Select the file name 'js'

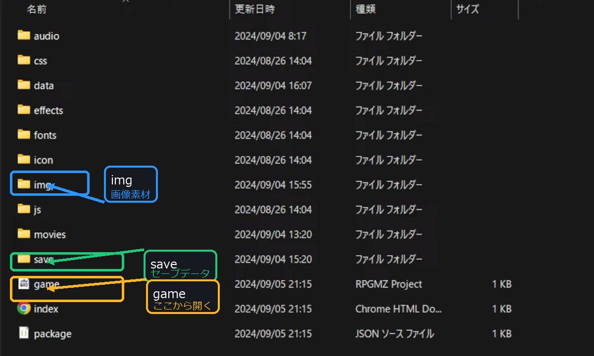tap(38, 210)
